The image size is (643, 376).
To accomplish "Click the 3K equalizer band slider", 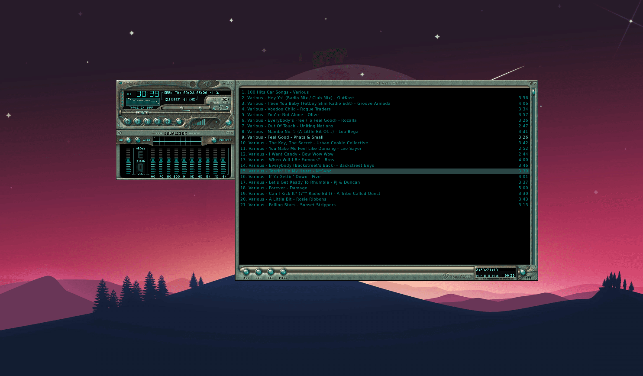I will 192,161.
